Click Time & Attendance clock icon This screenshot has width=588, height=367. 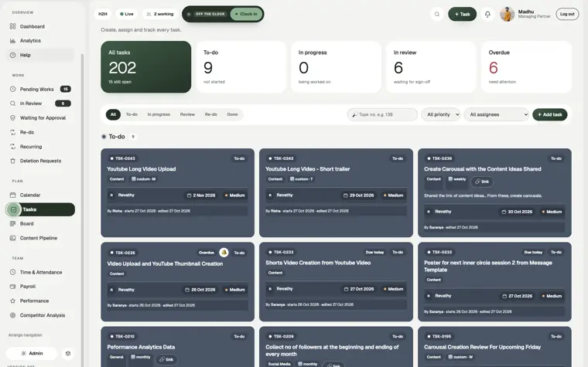pyautogui.click(x=12, y=272)
